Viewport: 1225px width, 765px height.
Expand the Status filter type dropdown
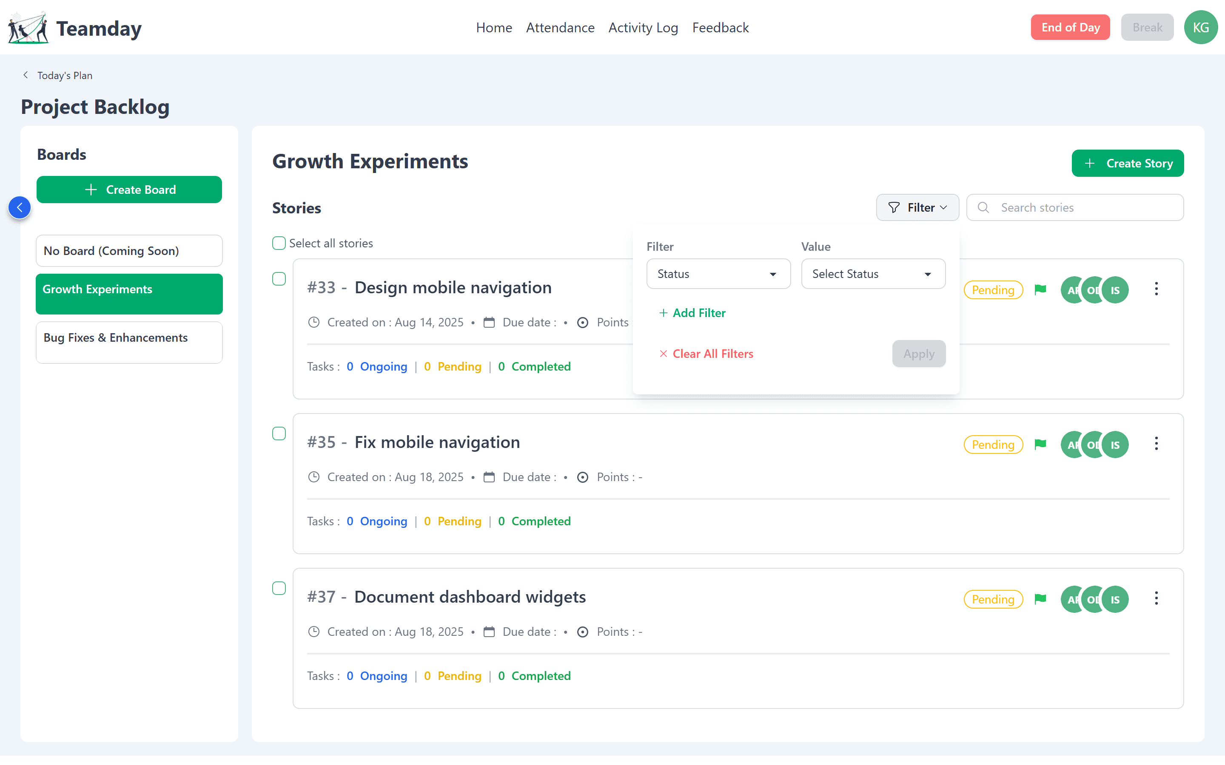click(x=718, y=274)
